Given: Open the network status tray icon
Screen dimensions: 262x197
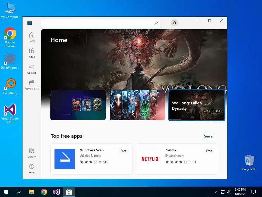Looking at the screenshot, I should [x=223, y=192].
